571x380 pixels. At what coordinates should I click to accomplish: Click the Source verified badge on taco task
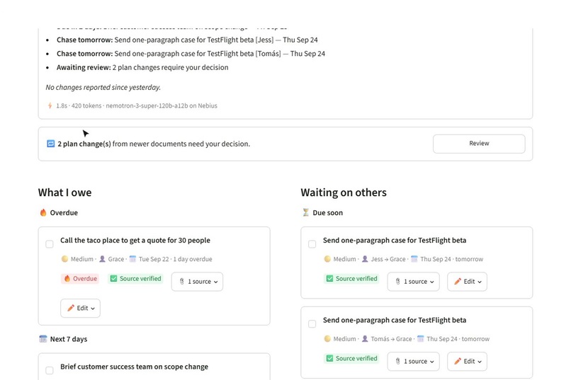pos(135,279)
